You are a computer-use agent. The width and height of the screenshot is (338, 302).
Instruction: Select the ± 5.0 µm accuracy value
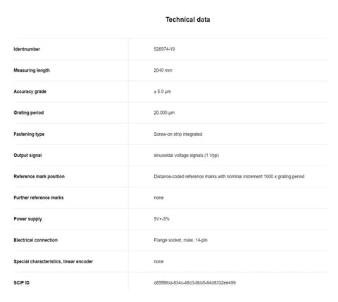pos(162,92)
